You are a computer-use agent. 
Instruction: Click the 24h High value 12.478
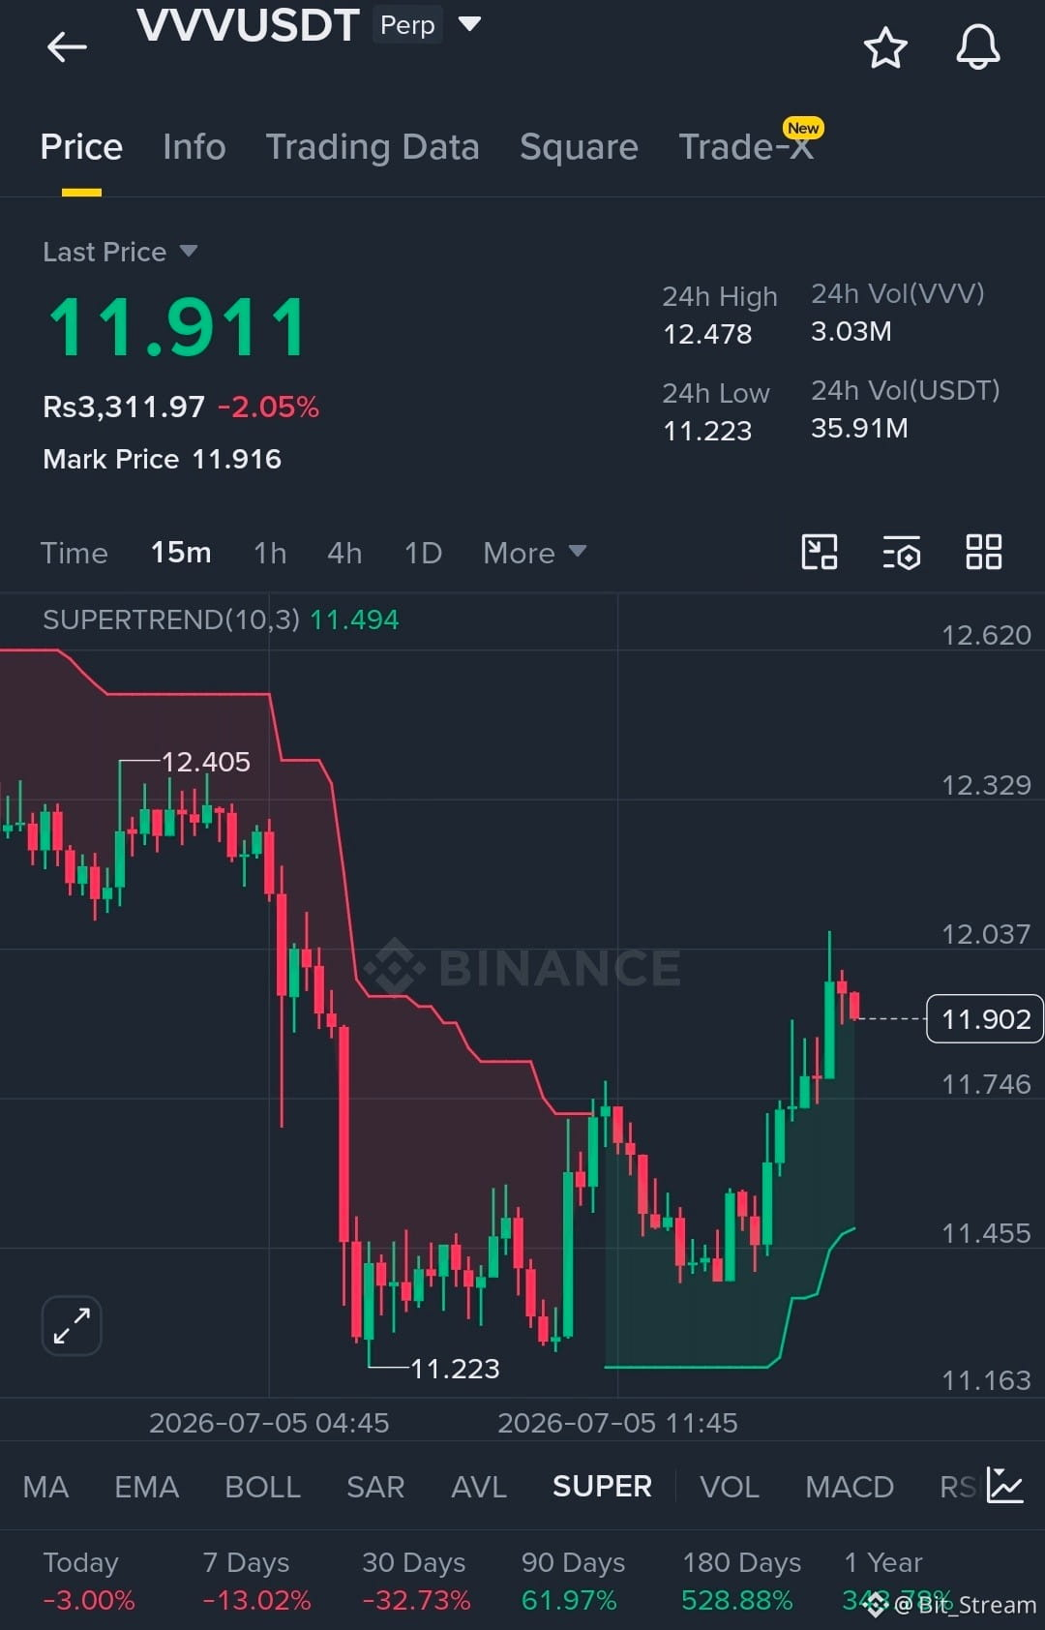[x=707, y=334]
